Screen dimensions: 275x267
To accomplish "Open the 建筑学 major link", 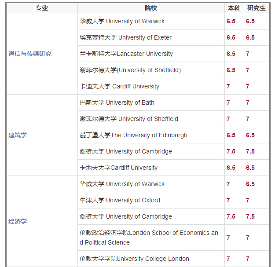I will coord(18,135).
